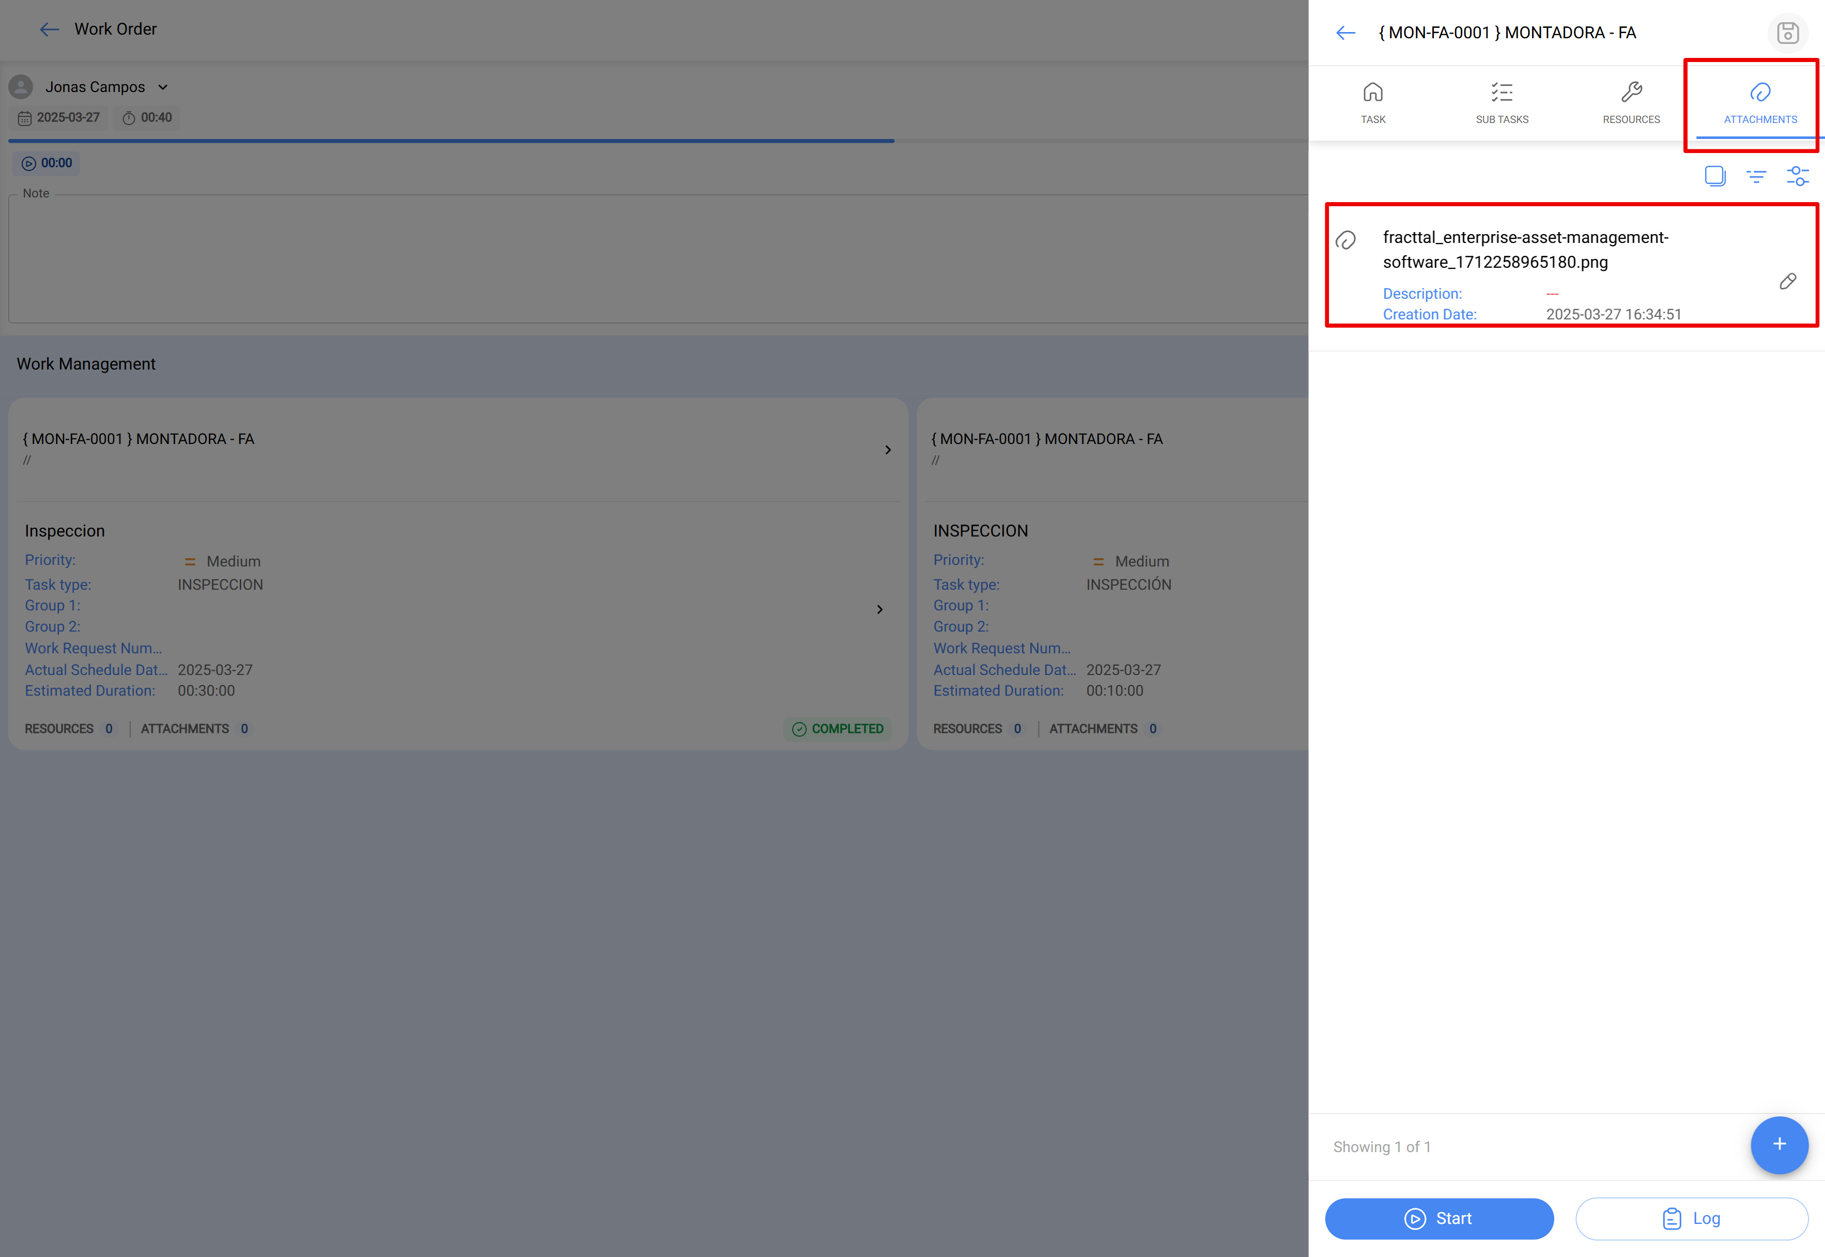
Task: Add a new attachment with the plus button
Action: tap(1778, 1144)
